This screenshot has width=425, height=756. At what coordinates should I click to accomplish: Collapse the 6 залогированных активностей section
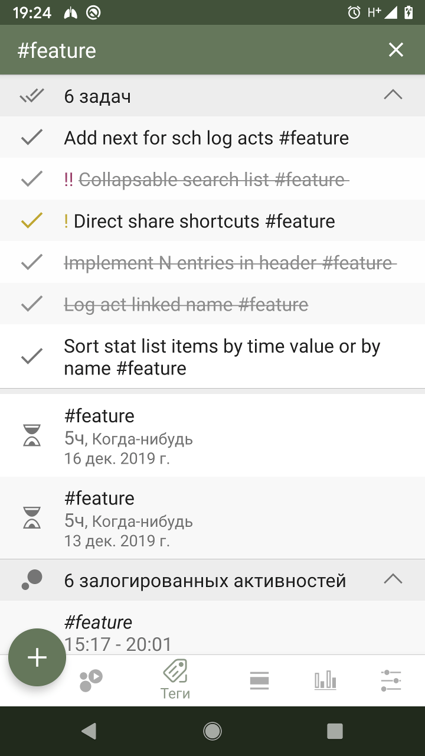[x=393, y=580]
